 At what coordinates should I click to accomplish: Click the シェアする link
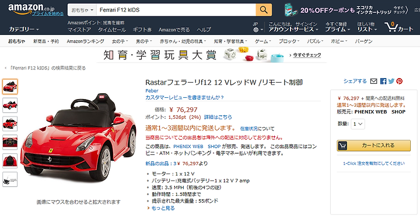(355, 81)
